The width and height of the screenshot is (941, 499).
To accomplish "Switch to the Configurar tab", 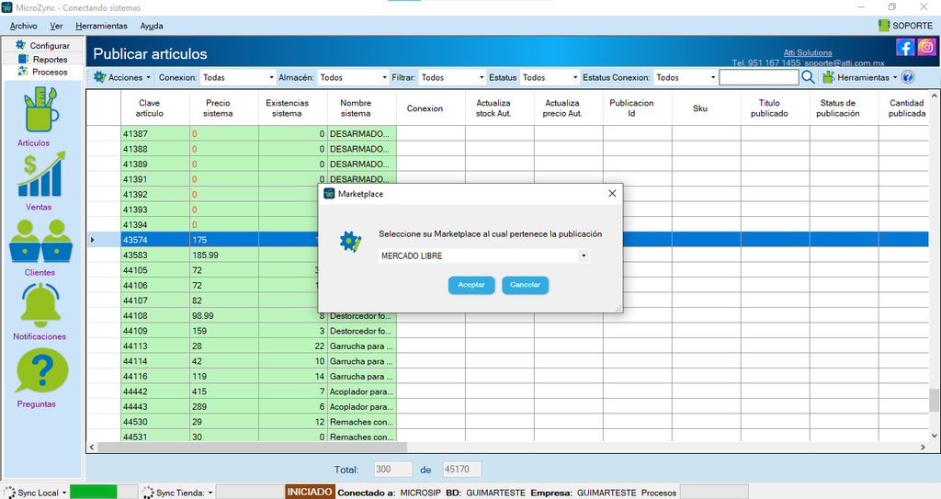I will 42,45.
